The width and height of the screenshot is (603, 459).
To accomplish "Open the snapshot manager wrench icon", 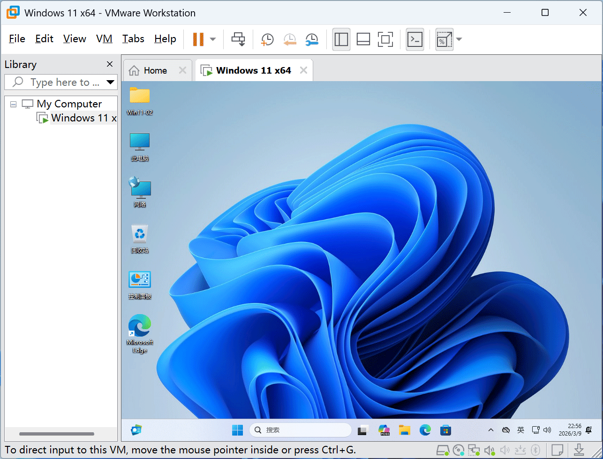I will click(312, 39).
